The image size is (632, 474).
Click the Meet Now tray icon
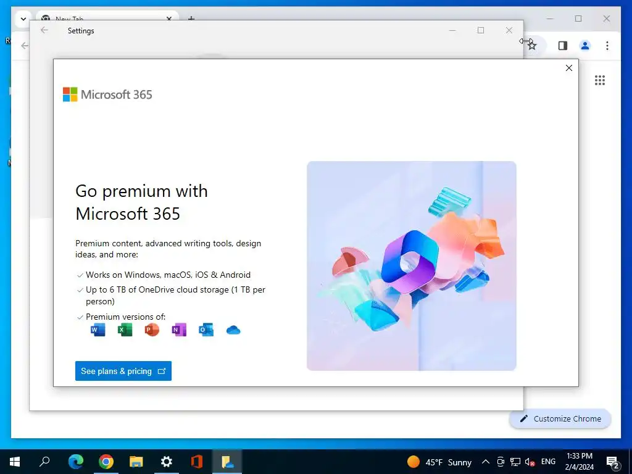501,462
